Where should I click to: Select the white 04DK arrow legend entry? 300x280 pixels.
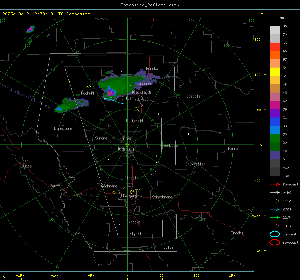click(x=275, y=192)
